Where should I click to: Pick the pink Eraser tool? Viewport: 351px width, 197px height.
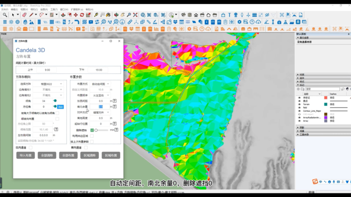(24, 15)
